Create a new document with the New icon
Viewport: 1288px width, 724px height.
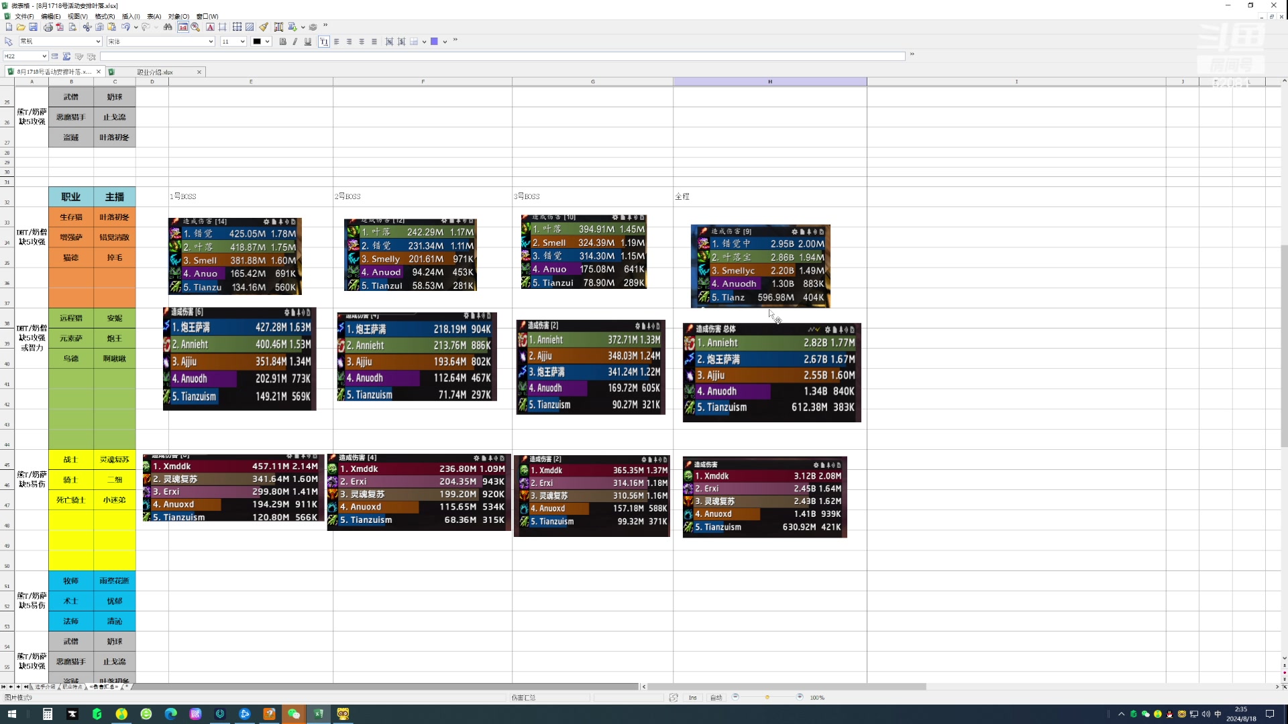[x=9, y=27]
